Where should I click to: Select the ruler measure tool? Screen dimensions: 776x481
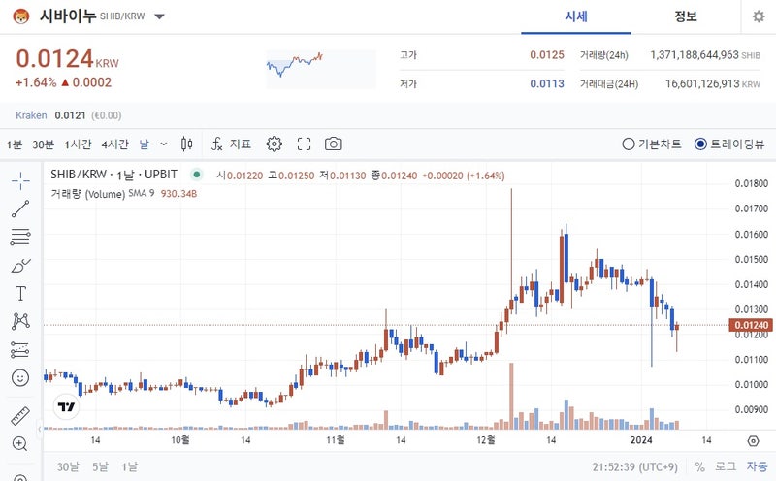point(20,416)
